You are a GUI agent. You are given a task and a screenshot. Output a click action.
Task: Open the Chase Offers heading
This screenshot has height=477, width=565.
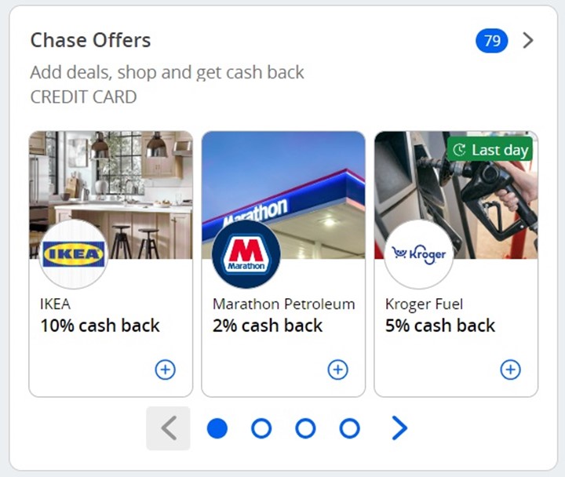coord(90,40)
